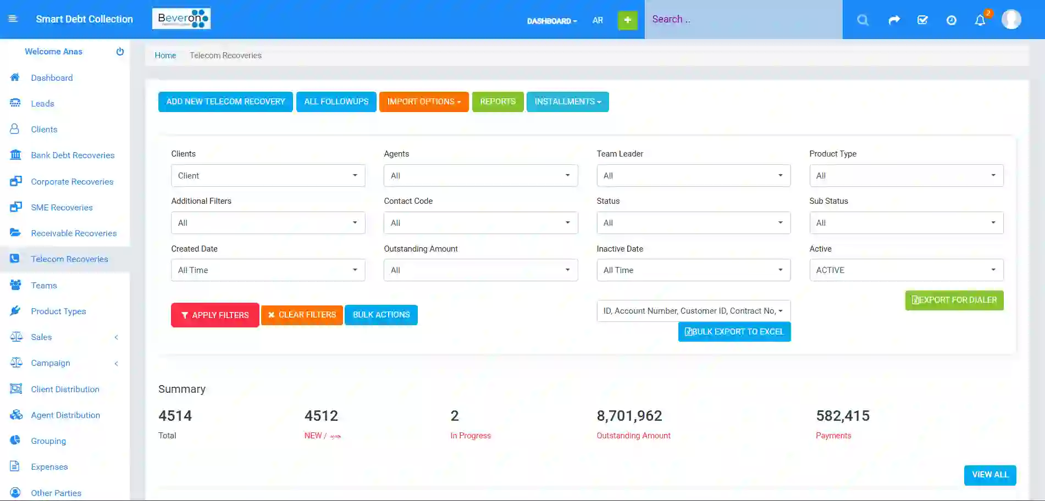Select the Bank Debt Recoveries bank icon

coord(15,155)
